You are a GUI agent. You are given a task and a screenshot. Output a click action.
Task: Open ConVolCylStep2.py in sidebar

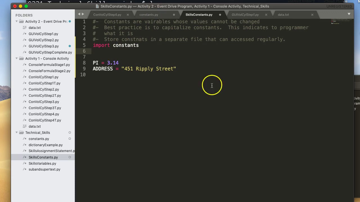click(x=44, y=89)
